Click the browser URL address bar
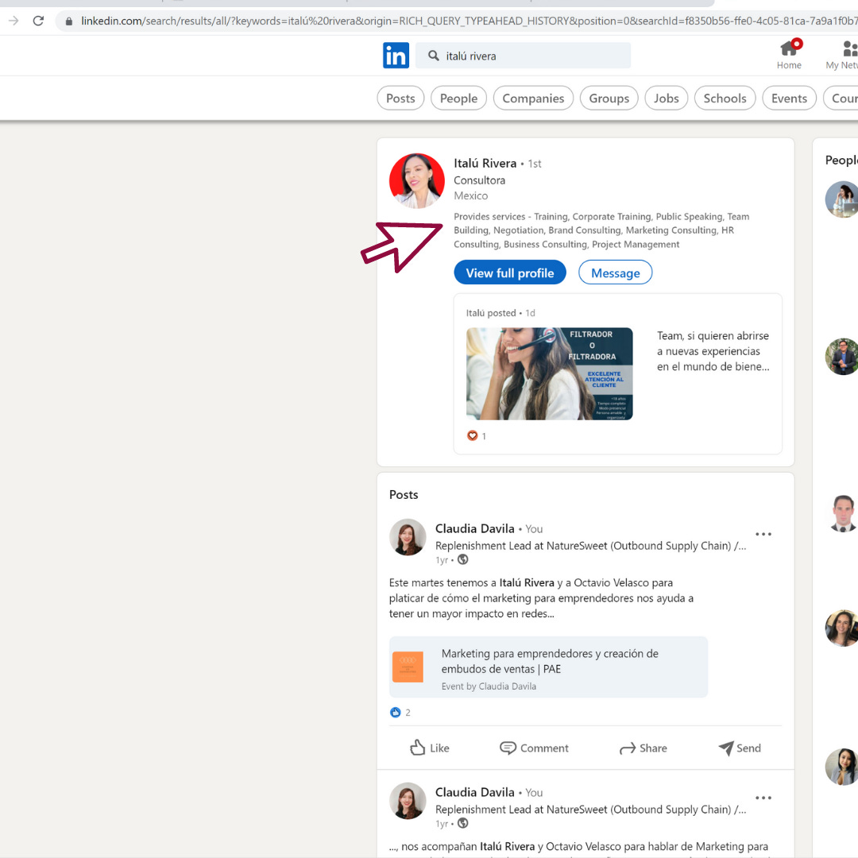 (456, 21)
